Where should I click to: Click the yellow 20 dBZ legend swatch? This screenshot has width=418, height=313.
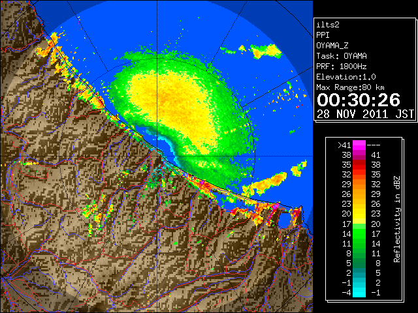click(x=359, y=214)
